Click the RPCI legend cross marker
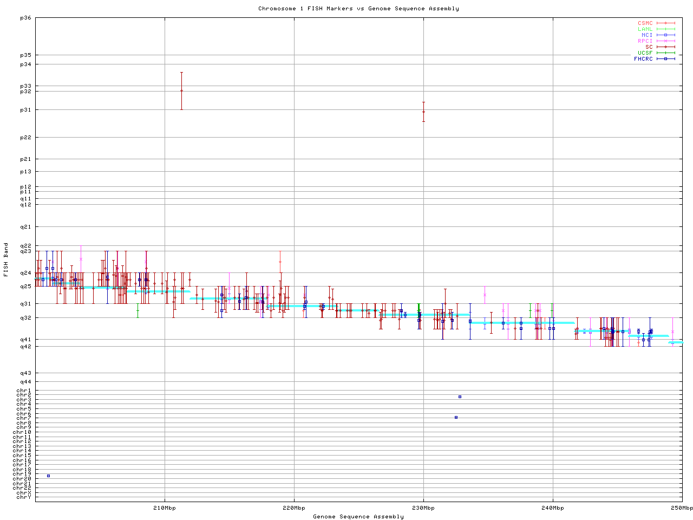 click(x=665, y=41)
